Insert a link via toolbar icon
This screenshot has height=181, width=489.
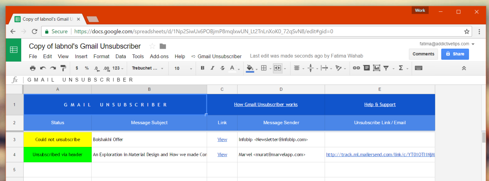tap(356, 68)
